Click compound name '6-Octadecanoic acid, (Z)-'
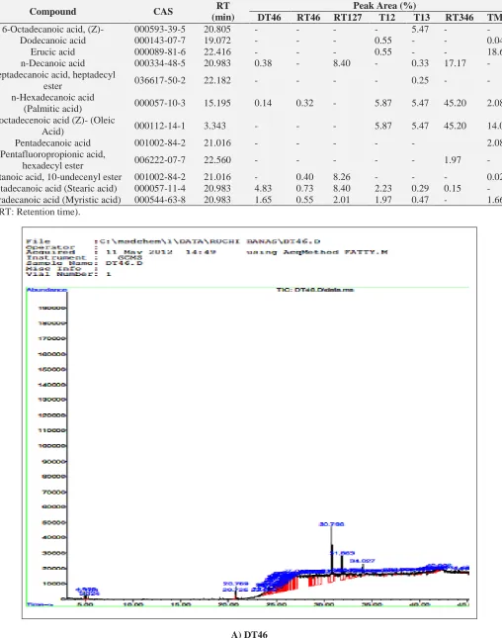Viewport: 502px width, 638px height. pos(52,30)
